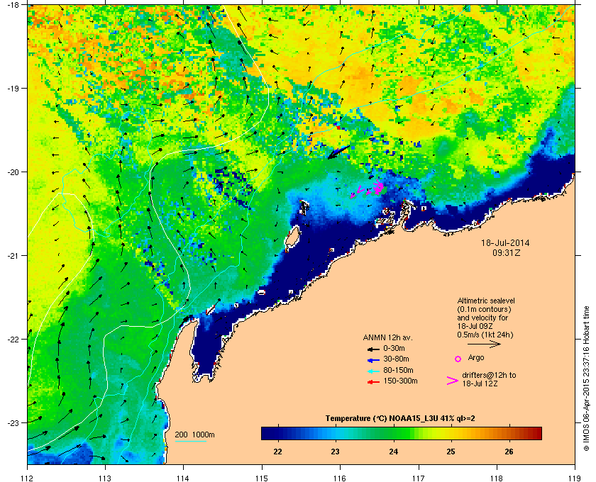Click the 'Argo' legend label
This screenshot has width=596, height=482.
(476, 357)
